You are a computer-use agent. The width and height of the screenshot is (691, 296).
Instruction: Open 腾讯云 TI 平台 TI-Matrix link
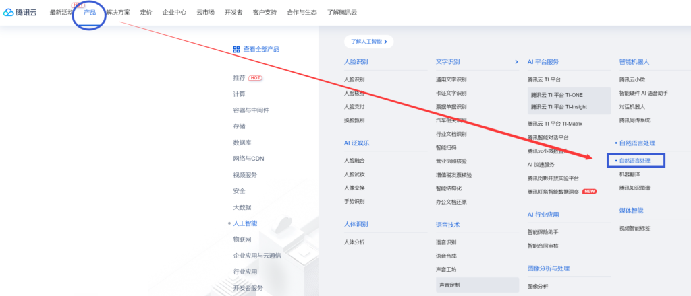[x=555, y=124]
